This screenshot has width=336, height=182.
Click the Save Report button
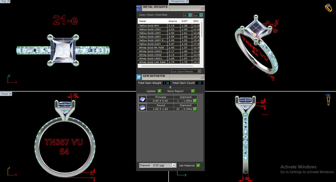point(181,91)
